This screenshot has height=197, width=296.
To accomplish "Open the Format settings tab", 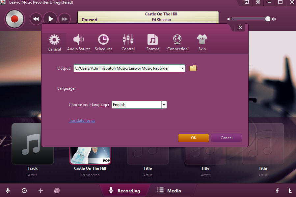I will point(153,43).
